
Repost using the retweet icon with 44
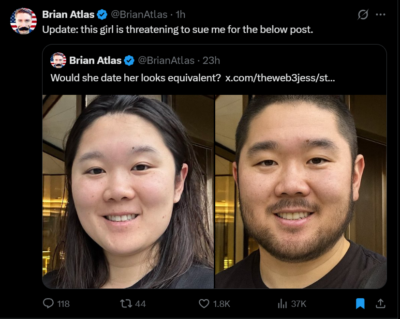click(x=126, y=304)
